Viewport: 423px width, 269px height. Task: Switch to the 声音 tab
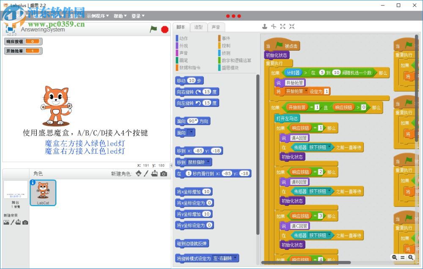coord(216,27)
